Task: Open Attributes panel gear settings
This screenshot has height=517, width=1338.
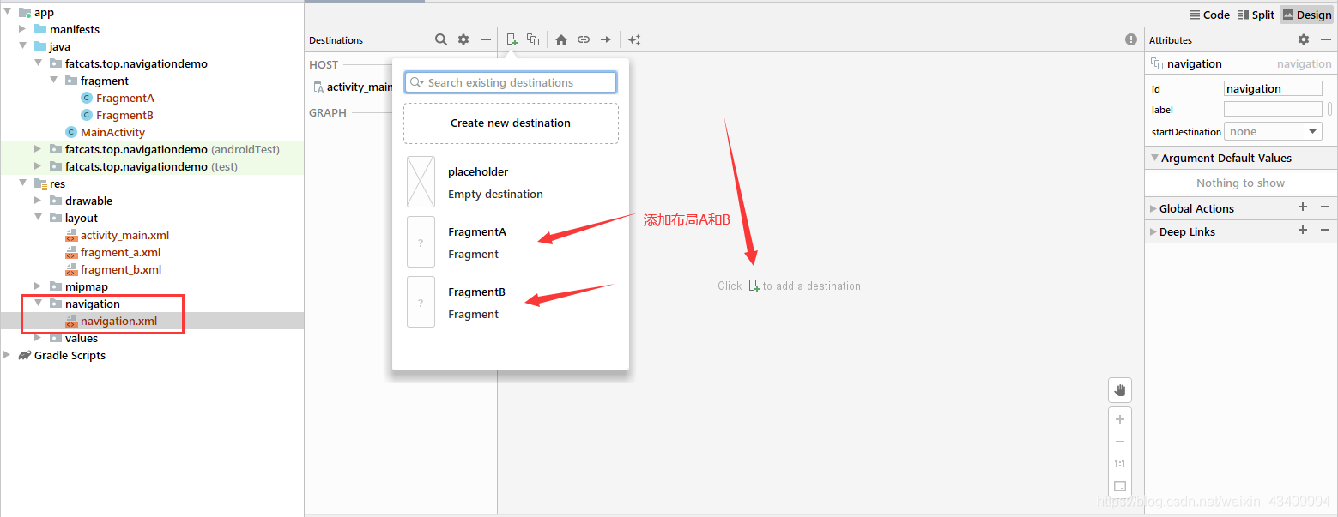Action: tap(1304, 39)
